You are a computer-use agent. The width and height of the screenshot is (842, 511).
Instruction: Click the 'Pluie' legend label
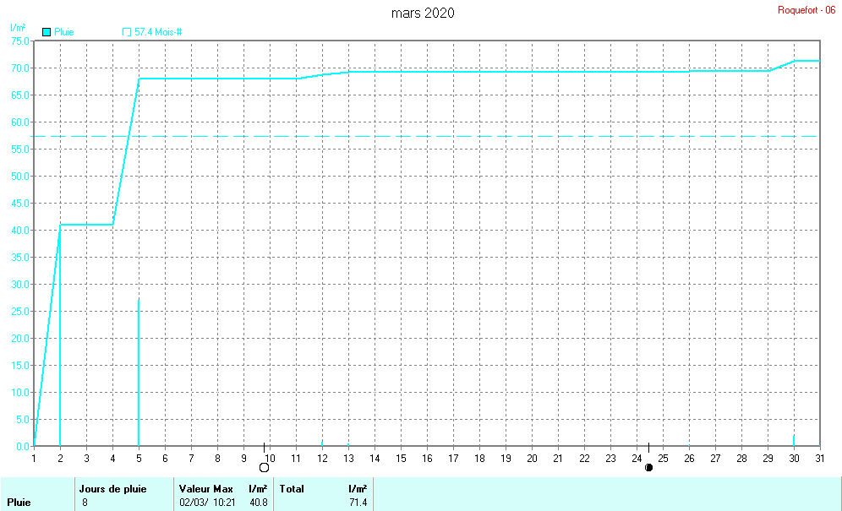(x=64, y=32)
